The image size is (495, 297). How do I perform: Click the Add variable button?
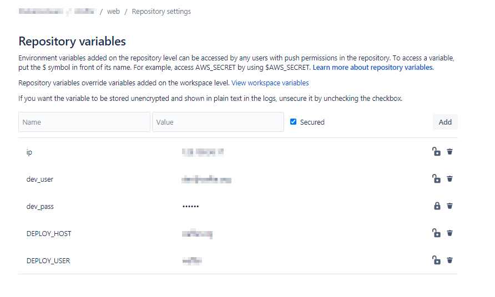pos(445,122)
